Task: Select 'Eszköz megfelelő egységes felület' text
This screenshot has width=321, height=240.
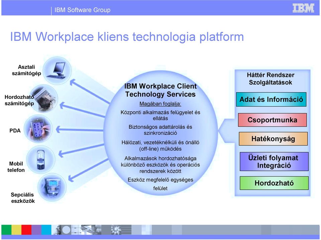Action: (x=160, y=184)
